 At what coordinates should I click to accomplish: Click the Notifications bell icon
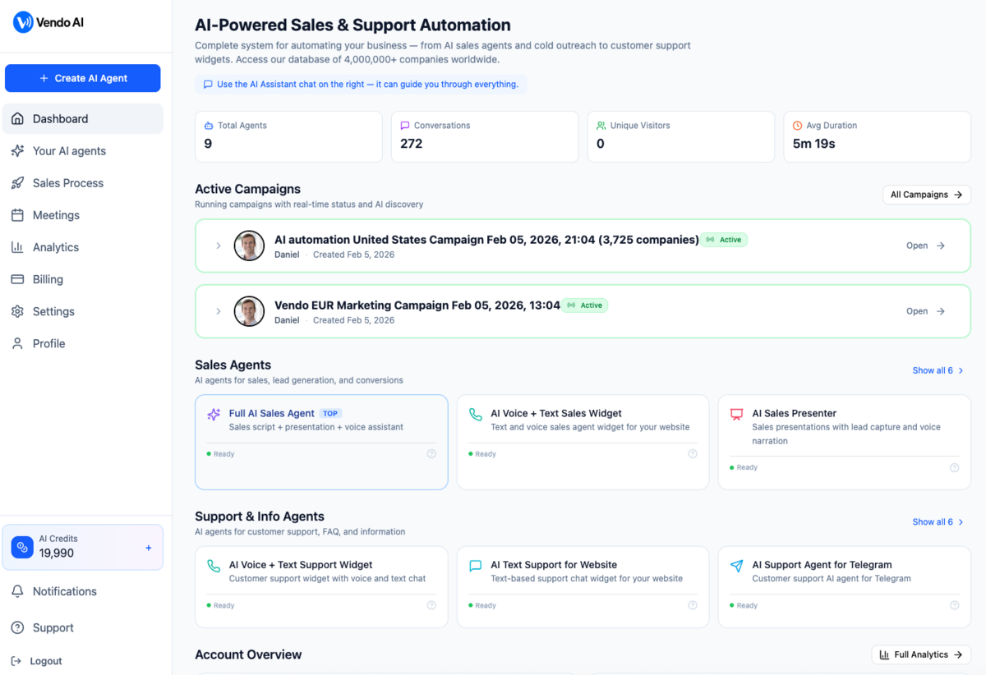coord(17,591)
